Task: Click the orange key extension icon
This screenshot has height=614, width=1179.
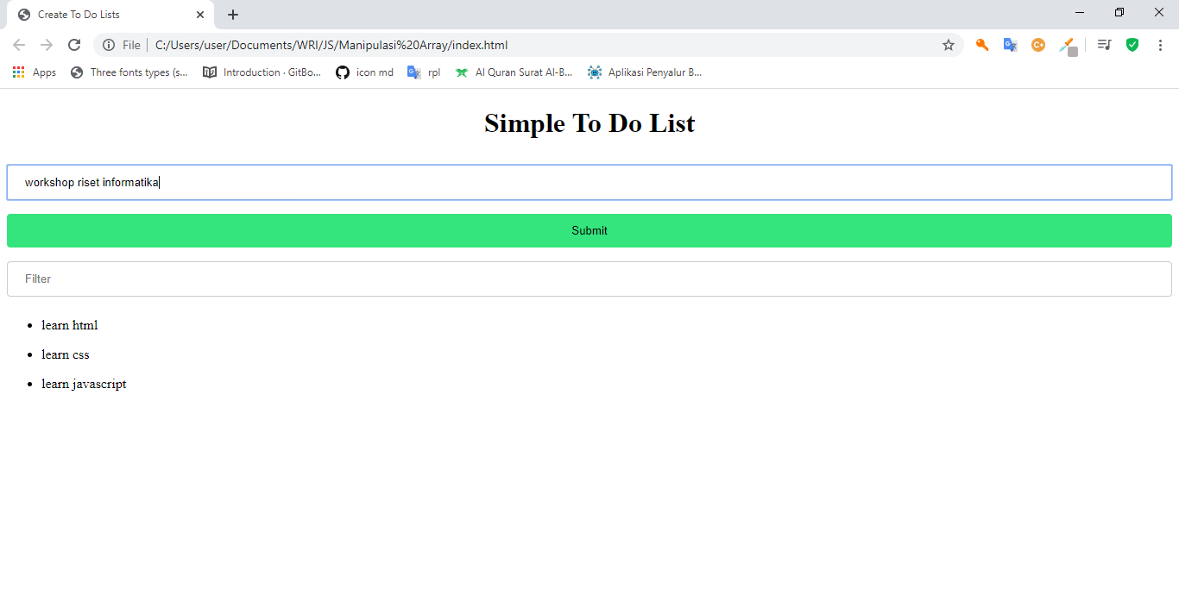Action: (982, 45)
